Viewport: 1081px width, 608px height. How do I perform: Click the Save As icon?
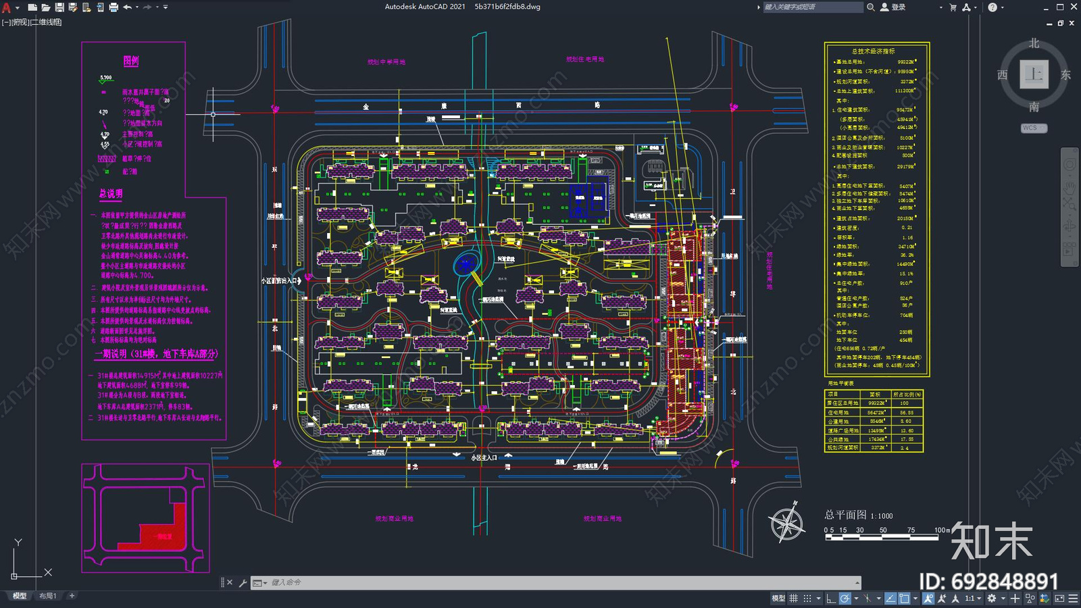click(x=73, y=7)
